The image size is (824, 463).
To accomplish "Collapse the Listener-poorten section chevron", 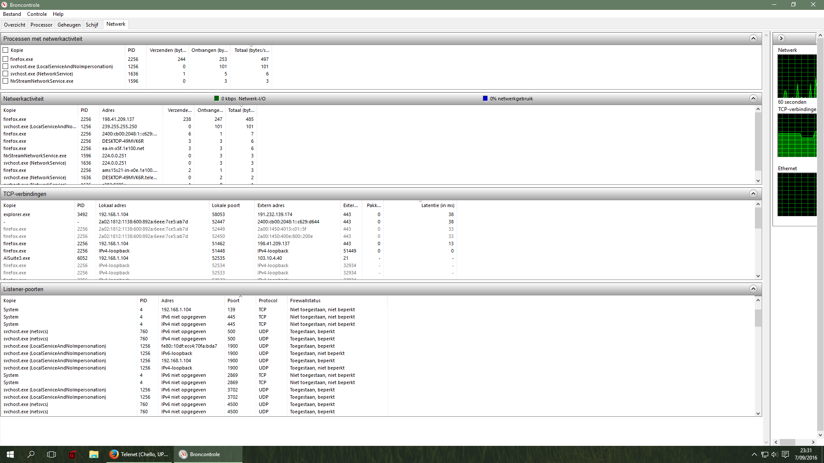I will tap(753, 289).
